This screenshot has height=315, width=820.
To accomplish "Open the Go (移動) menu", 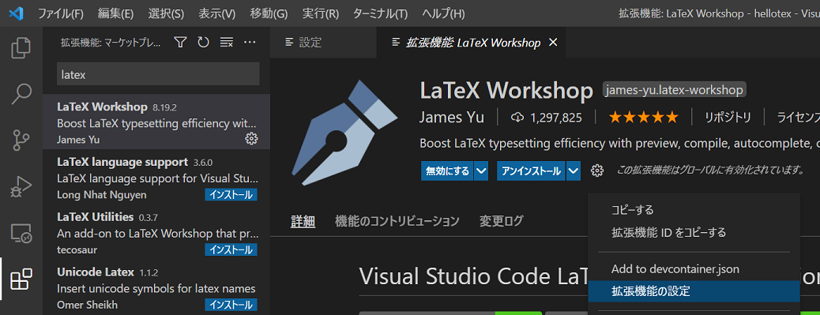I will [269, 13].
